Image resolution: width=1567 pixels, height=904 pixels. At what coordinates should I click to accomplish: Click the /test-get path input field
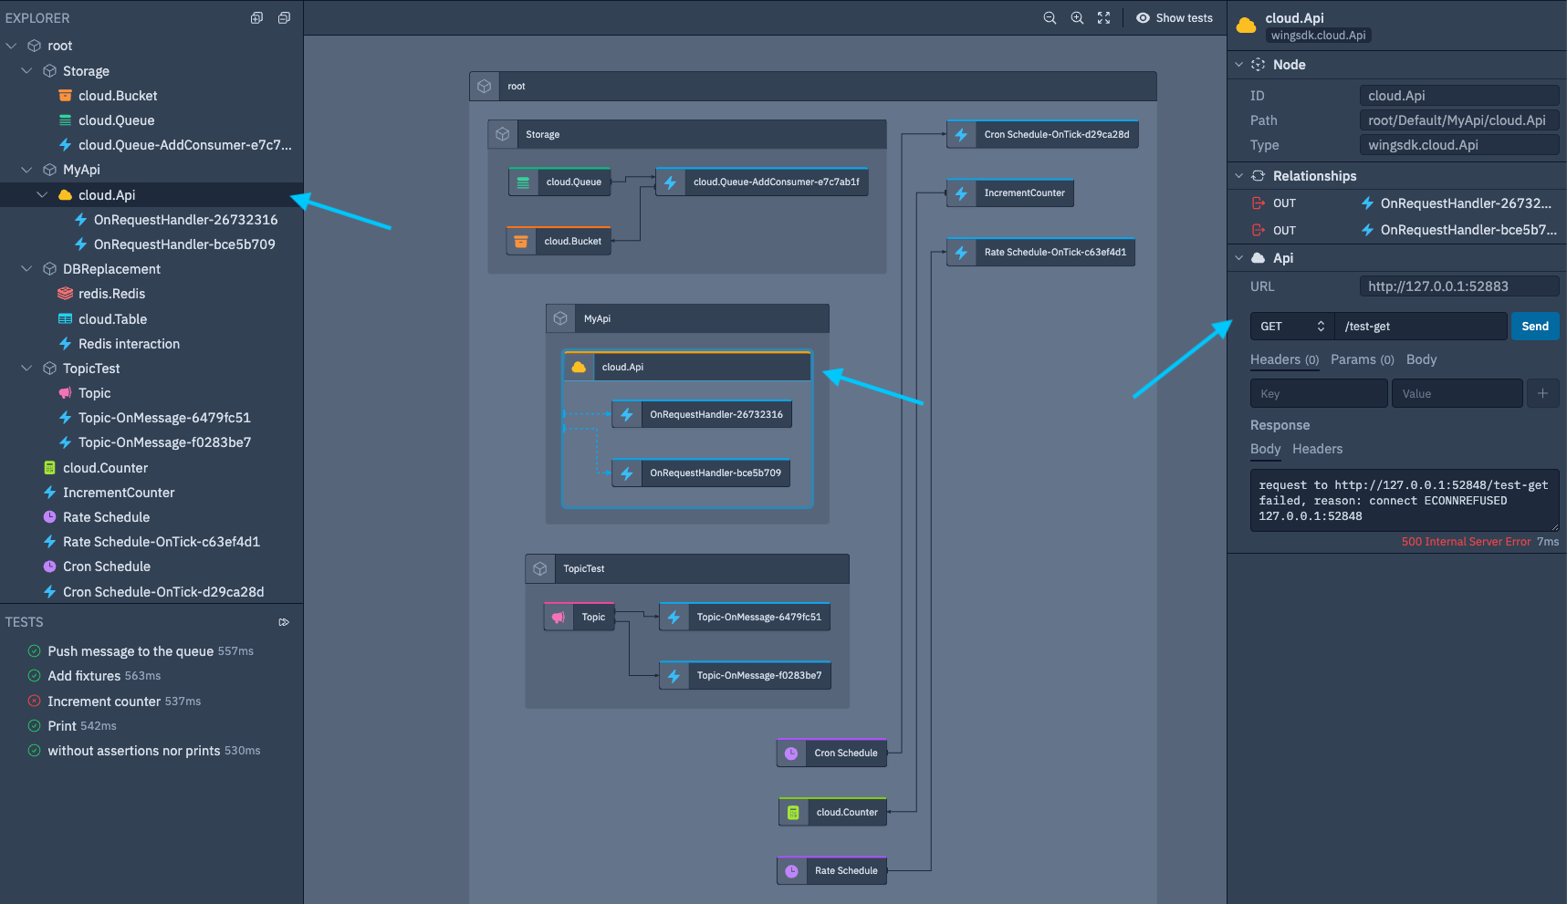pyautogui.click(x=1420, y=326)
